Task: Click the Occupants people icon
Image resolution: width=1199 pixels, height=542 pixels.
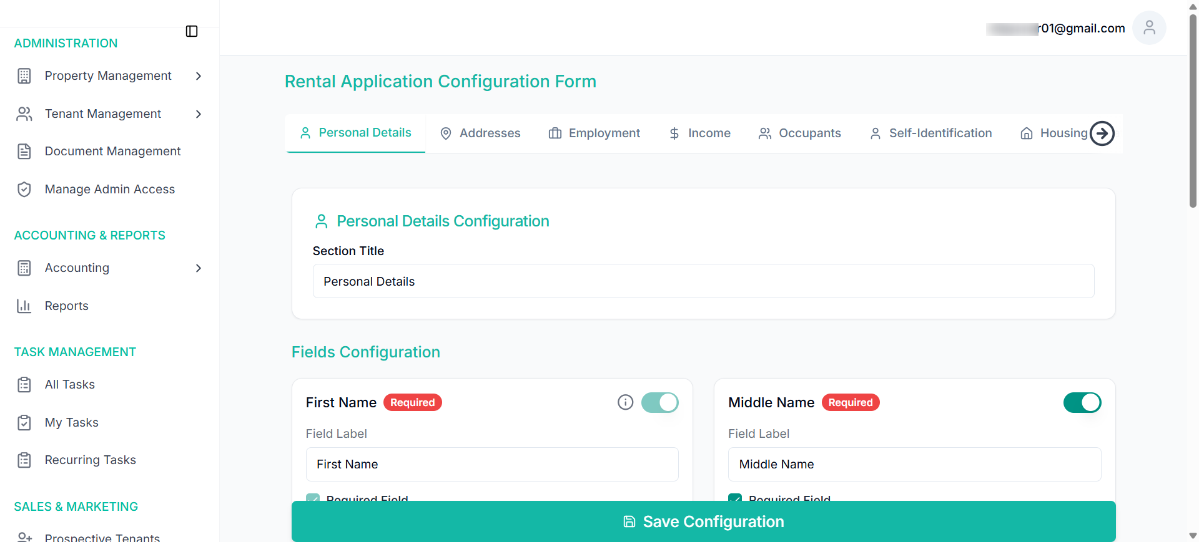Action: (x=765, y=133)
